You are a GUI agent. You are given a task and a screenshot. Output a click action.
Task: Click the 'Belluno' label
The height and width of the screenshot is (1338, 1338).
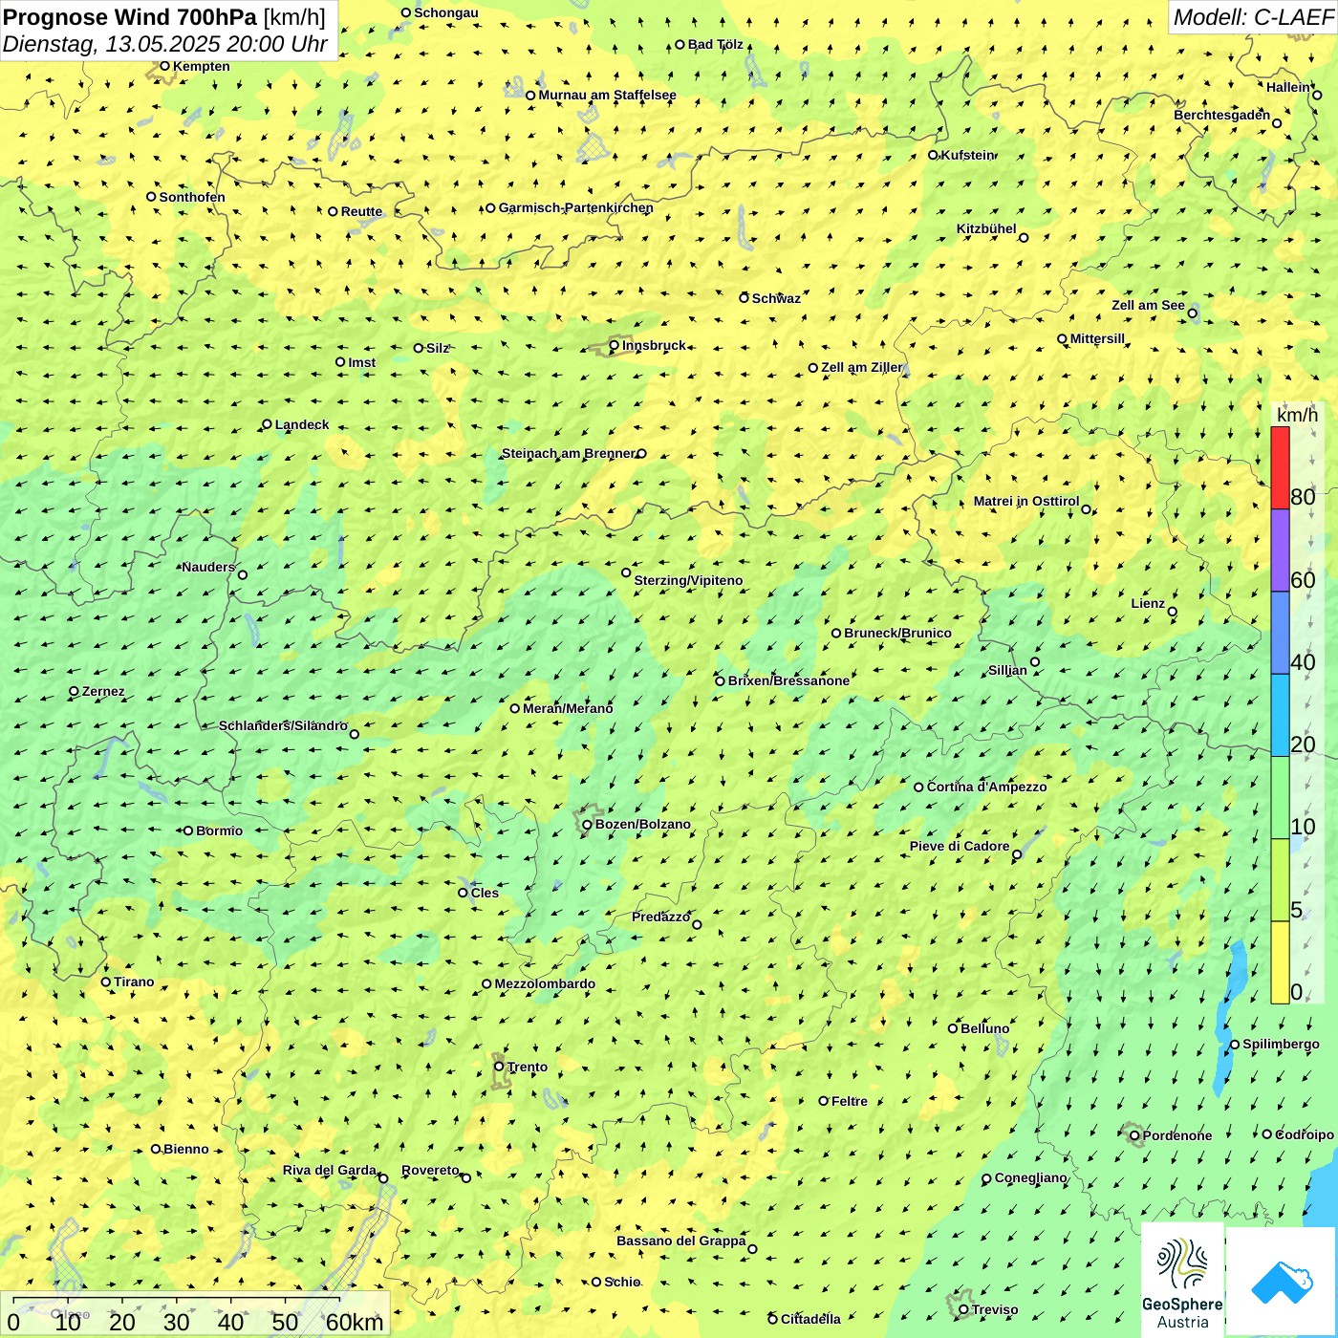click(x=984, y=1029)
